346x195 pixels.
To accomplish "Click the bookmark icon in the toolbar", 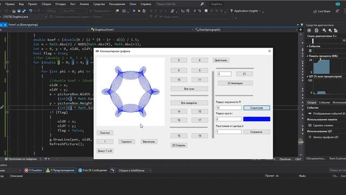I will click(x=206, y=11).
